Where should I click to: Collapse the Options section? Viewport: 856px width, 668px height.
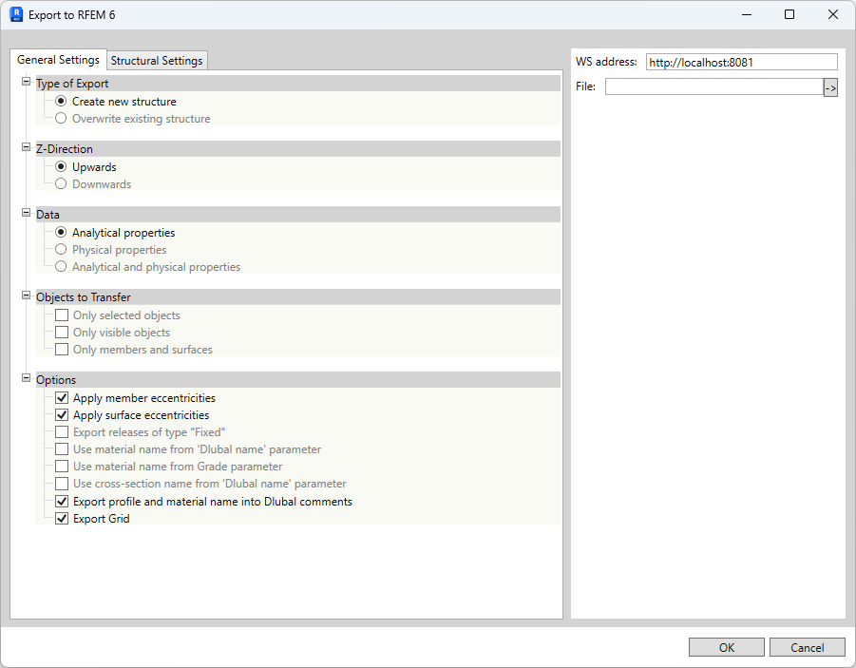tap(26, 379)
